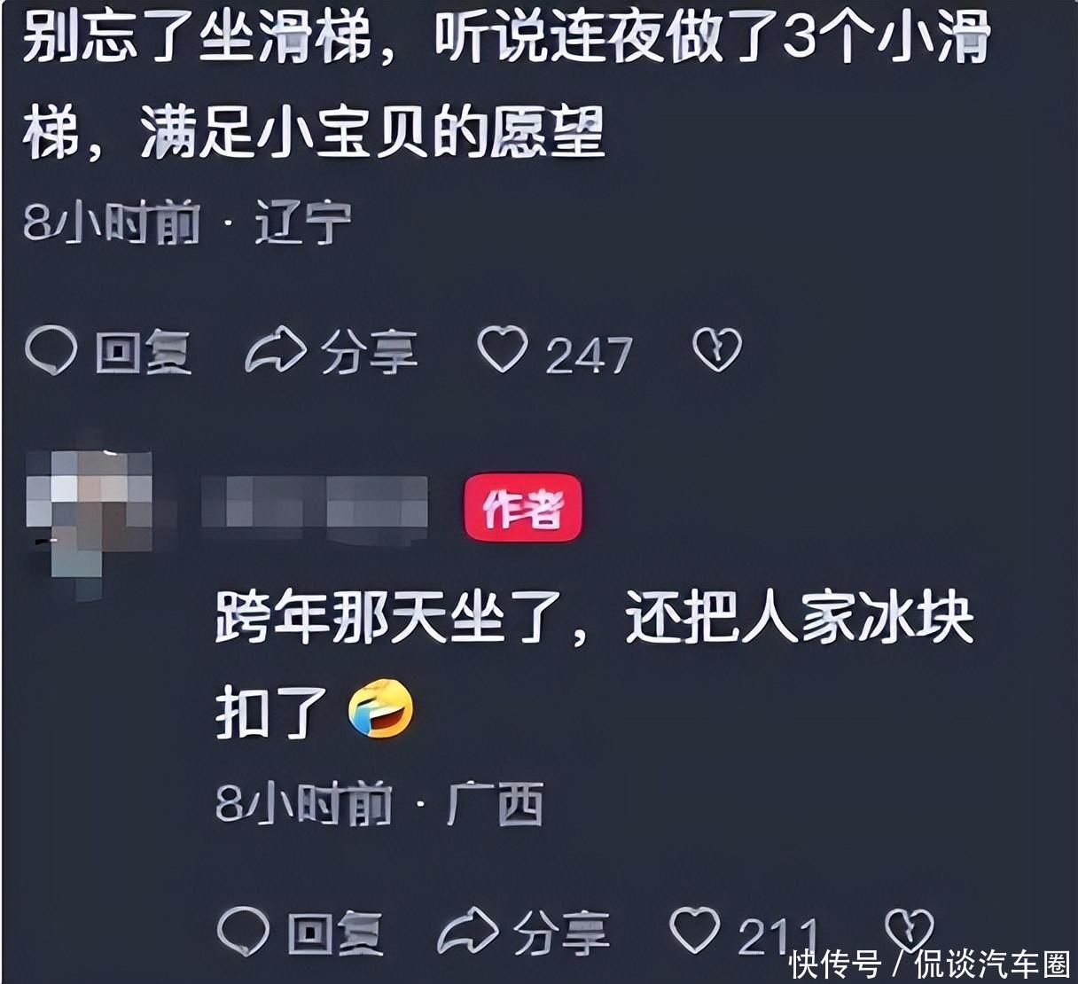This screenshot has width=1078, height=984.
Task: Click the 回复 label under the Liaoning comment
Action: click(144, 352)
